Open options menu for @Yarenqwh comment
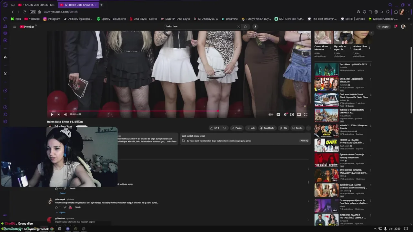Viewport: 413px width, 232px height. [308, 201]
